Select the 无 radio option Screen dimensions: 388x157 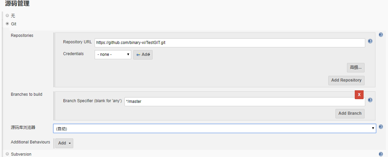(x=7, y=16)
